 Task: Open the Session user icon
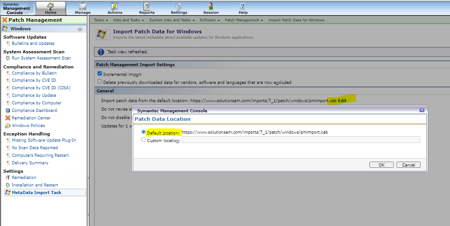(211, 6)
